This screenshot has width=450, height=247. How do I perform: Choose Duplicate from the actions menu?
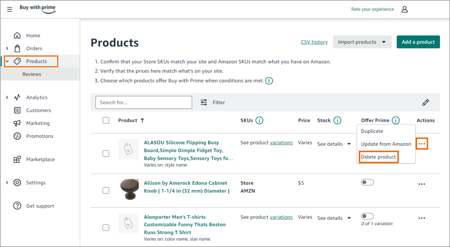tap(372, 131)
